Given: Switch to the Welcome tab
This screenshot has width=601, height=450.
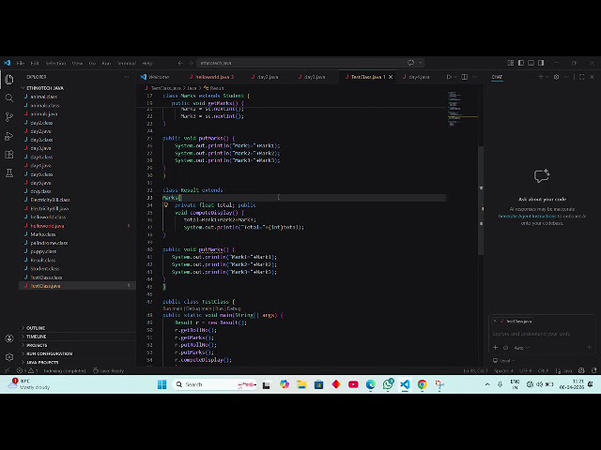Looking at the screenshot, I should click(x=159, y=77).
